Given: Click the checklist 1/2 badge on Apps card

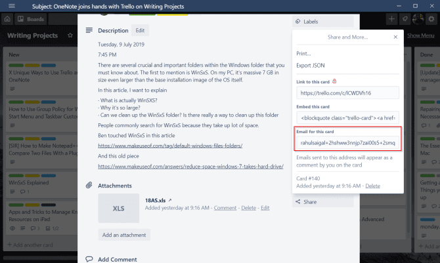Looking at the screenshot, I should click(53, 228).
